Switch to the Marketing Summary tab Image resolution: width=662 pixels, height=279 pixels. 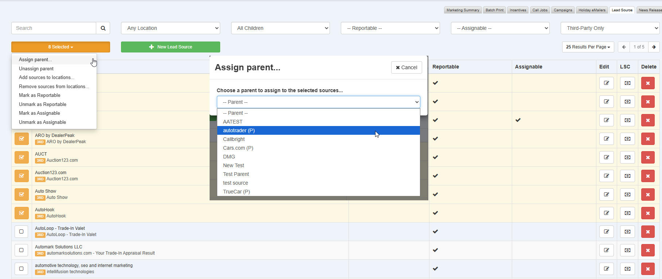click(463, 10)
